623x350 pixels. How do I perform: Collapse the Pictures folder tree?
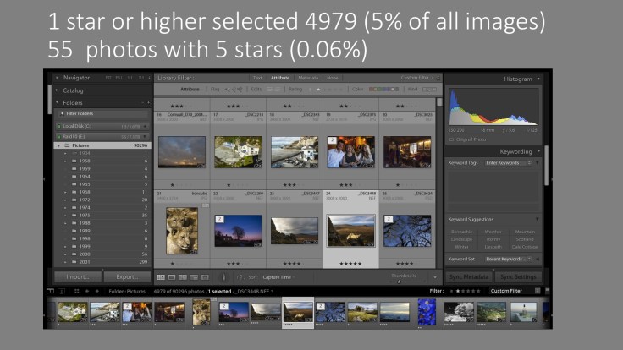pos(58,145)
